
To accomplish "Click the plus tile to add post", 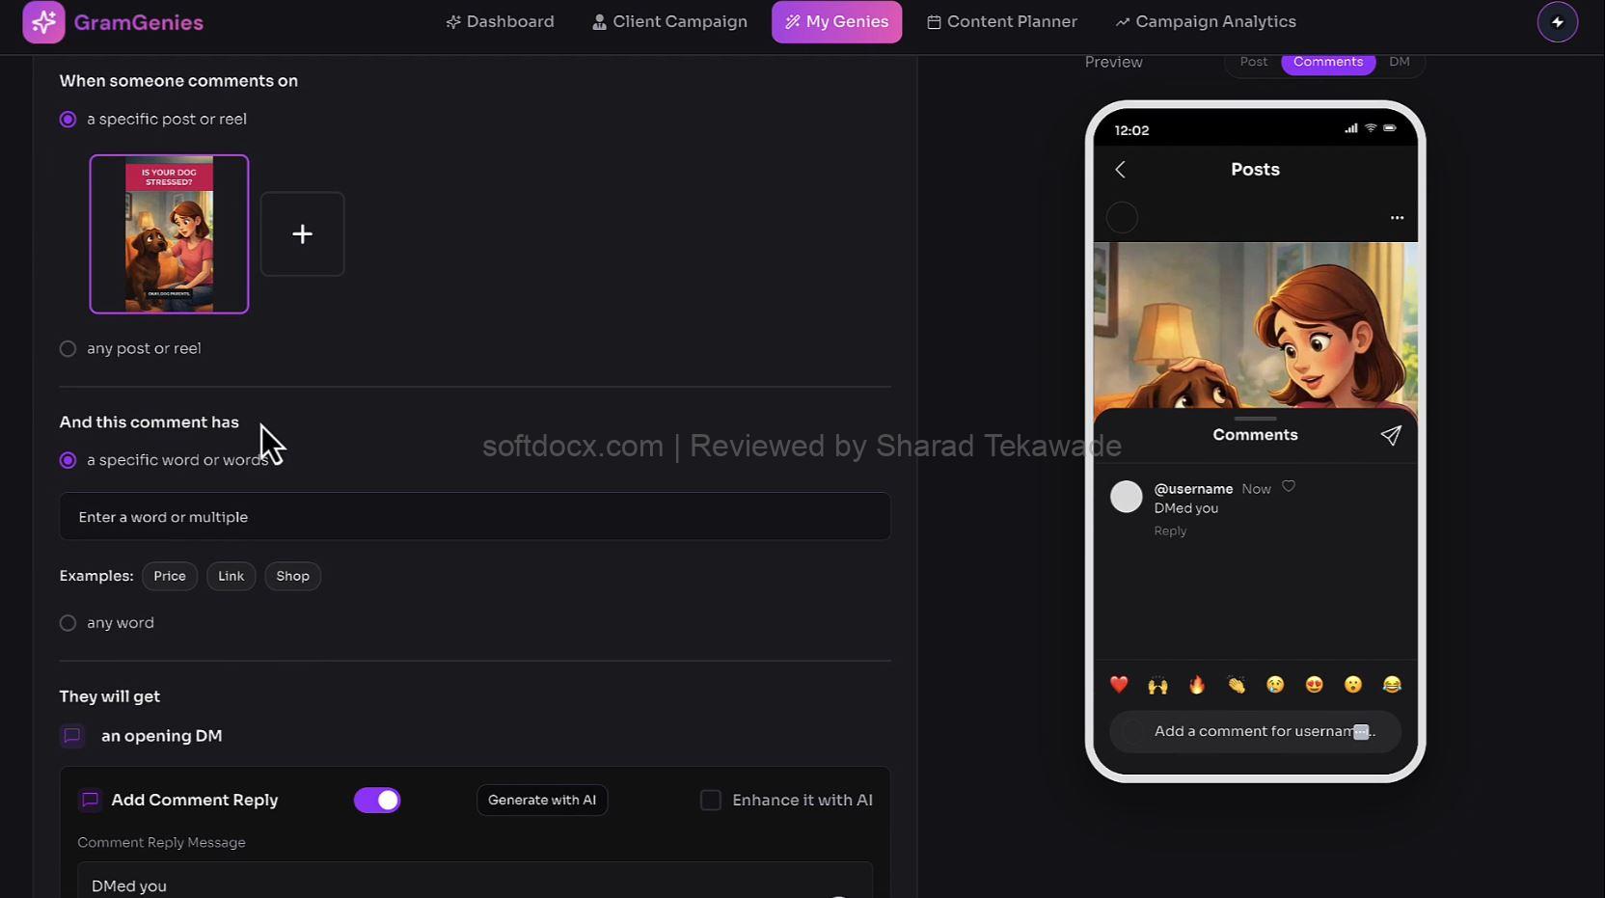I will [x=302, y=234].
